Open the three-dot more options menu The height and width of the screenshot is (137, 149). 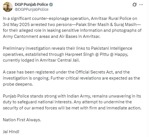pyautogui.click(x=141, y=4)
